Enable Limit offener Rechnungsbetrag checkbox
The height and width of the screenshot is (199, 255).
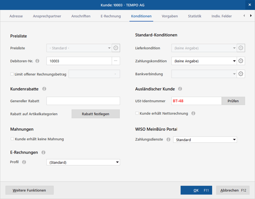12,74
